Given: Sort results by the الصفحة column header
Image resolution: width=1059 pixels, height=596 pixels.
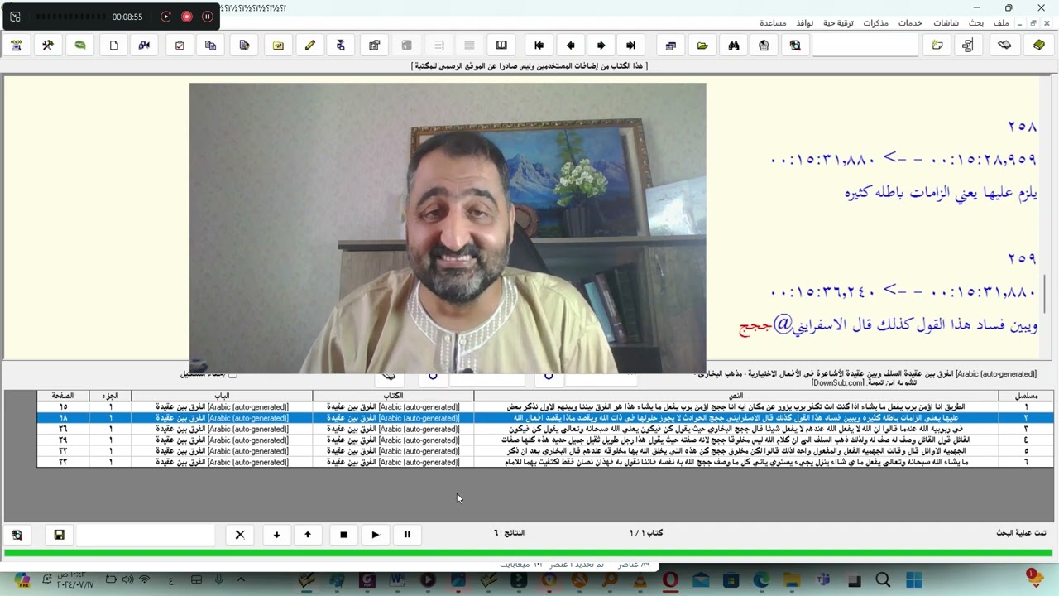Looking at the screenshot, I should click(63, 396).
